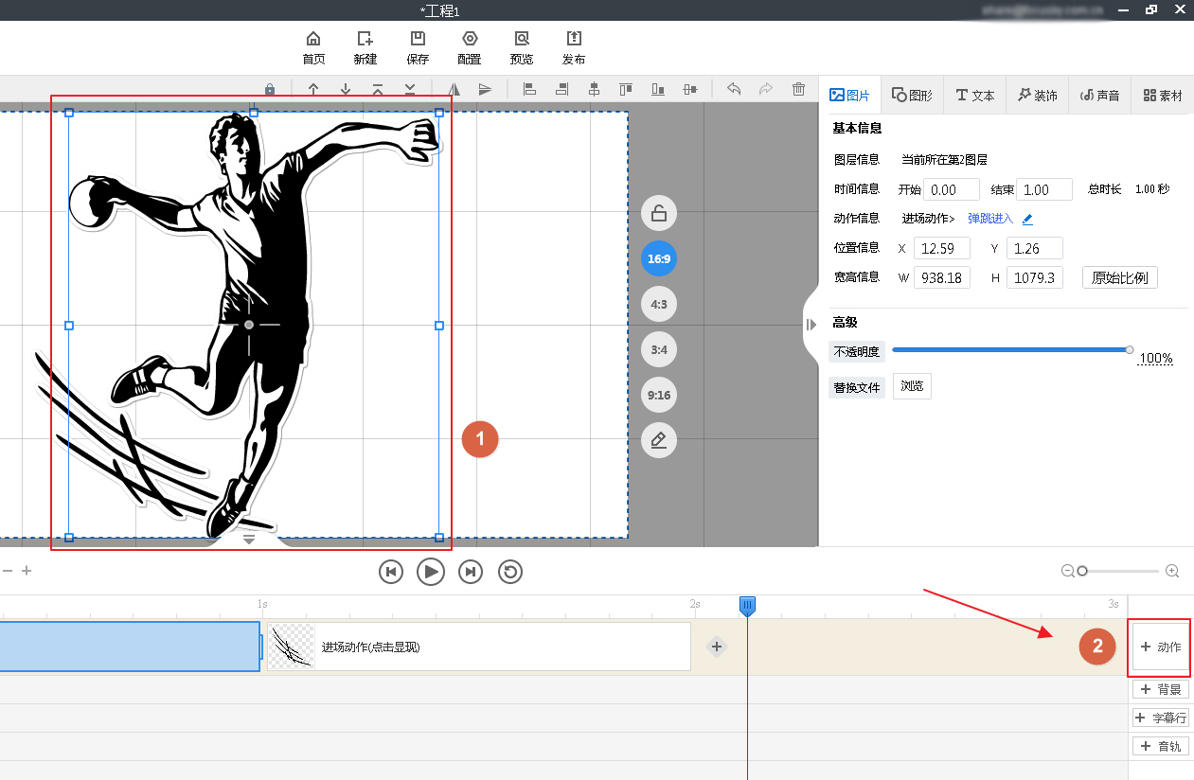Switch canvas to 9:16 aspect ratio
This screenshot has height=780, width=1194.
click(x=659, y=395)
